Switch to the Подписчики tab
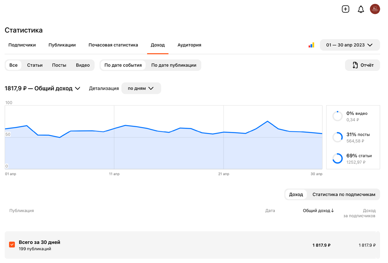This screenshot has width=388, height=263. pos(22,45)
